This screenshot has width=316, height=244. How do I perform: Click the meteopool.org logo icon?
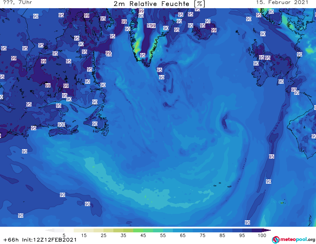coord(275,240)
